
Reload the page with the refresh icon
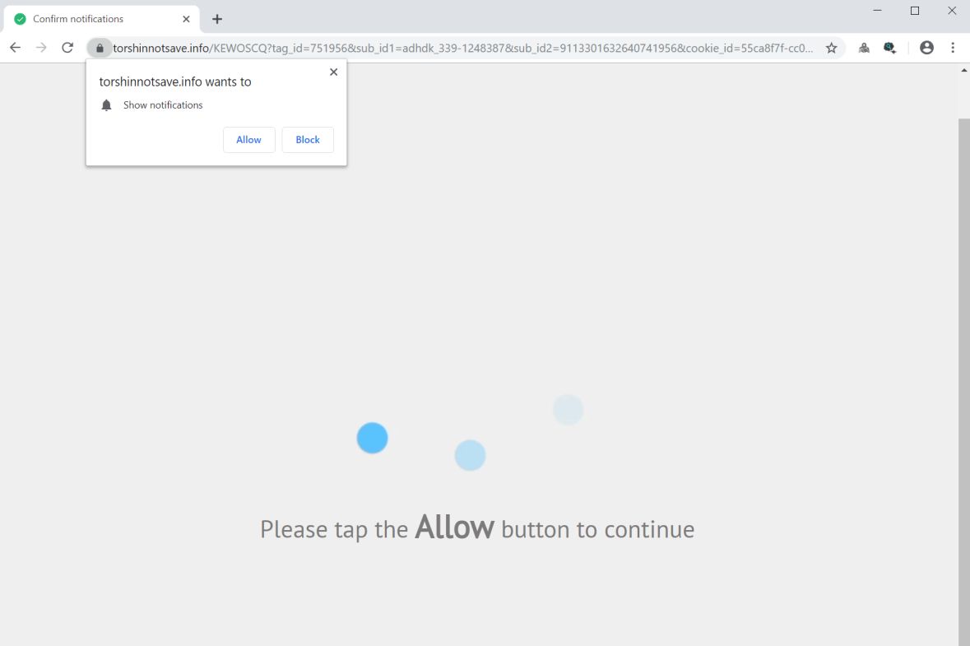67,48
